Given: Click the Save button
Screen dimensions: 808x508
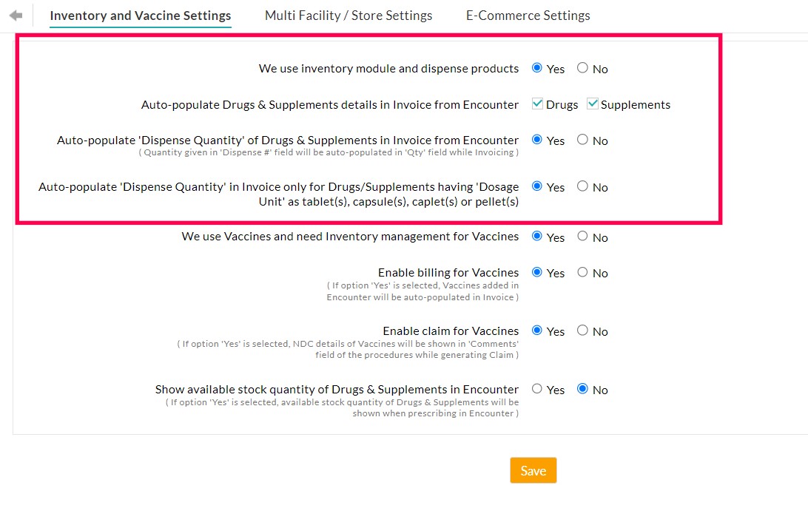Looking at the screenshot, I should tap(533, 470).
